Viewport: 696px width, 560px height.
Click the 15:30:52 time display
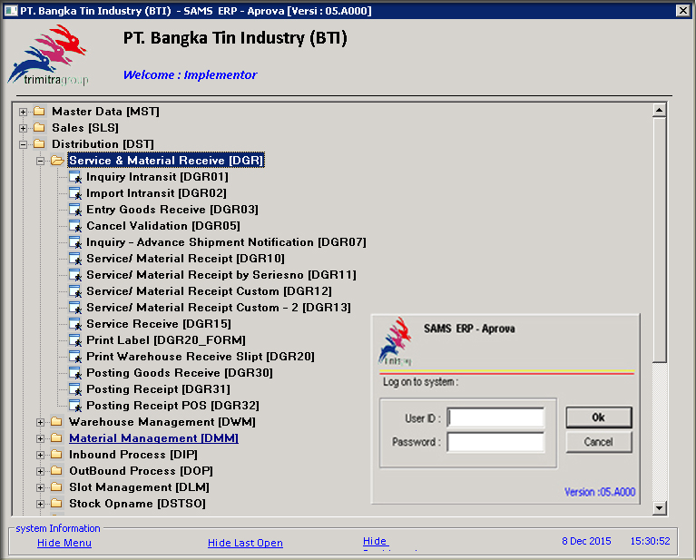[x=650, y=541]
